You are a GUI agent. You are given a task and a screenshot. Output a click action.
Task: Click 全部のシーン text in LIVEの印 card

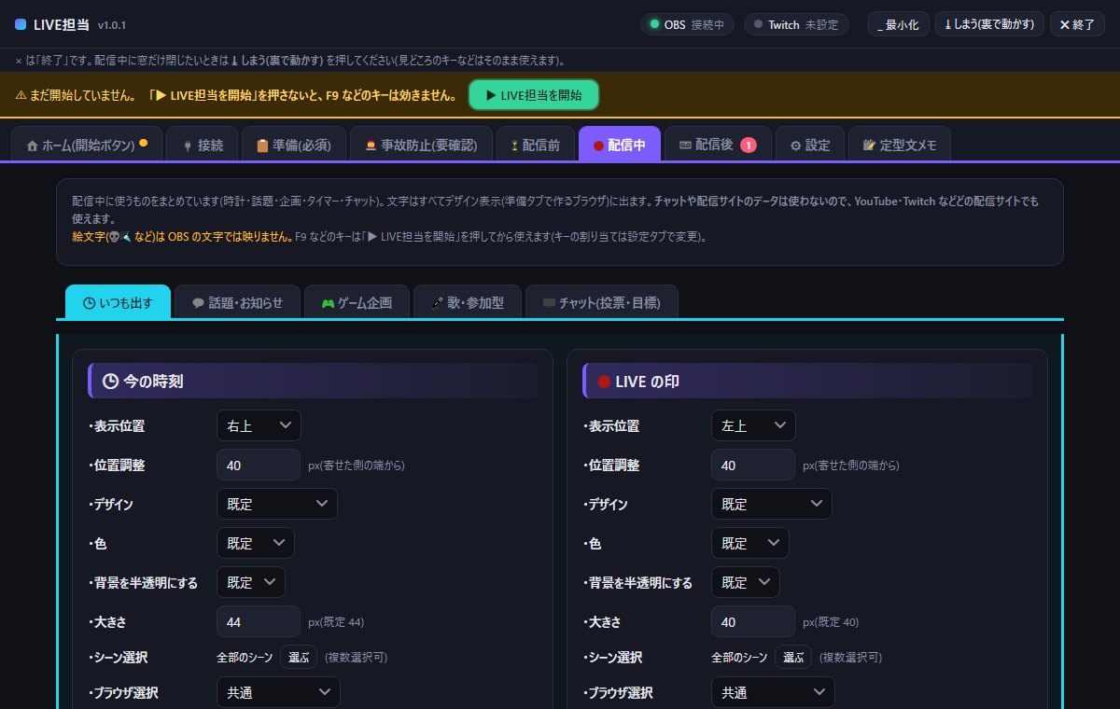(740, 657)
